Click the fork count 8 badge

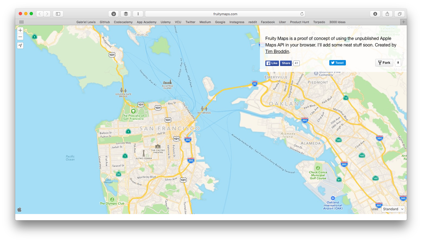point(398,63)
